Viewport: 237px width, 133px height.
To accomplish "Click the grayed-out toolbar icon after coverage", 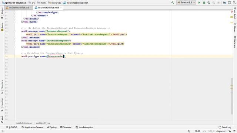I will (214, 3).
